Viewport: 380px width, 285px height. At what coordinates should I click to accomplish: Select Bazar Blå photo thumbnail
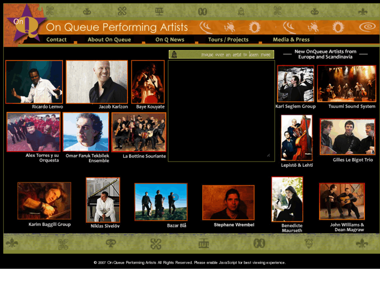click(161, 202)
